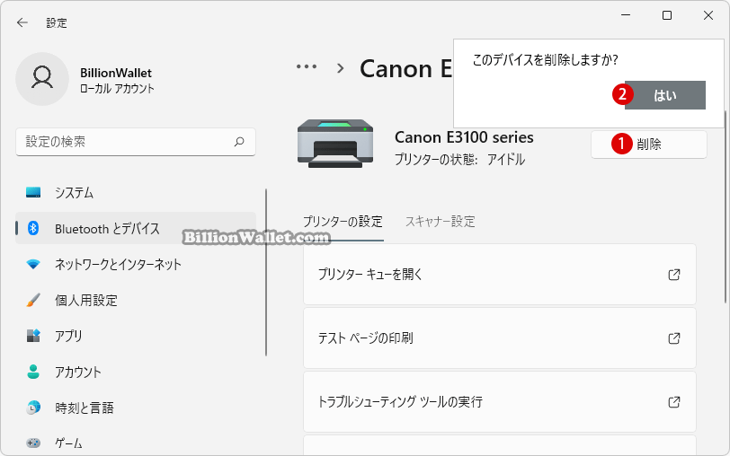
Task: Click BillionWallet account name
Action: (x=116, y=73)
